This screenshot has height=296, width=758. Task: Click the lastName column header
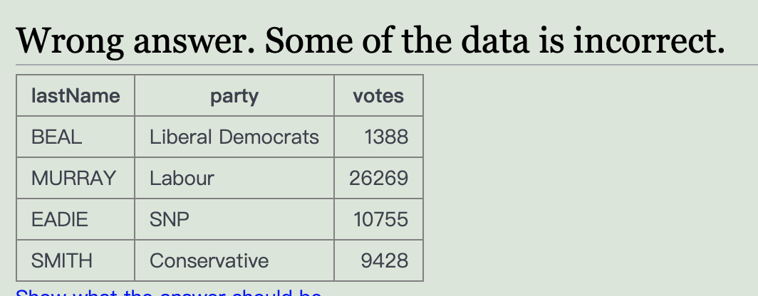pyautogui.click(x=76, y=96)
